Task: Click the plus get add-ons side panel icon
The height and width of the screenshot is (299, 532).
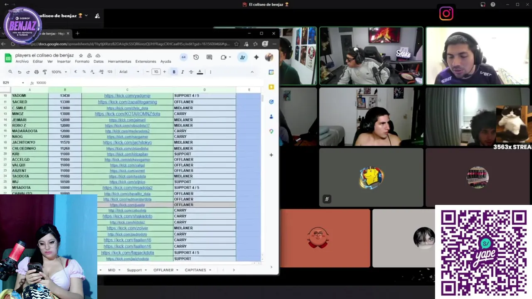Action: [271, 155]
